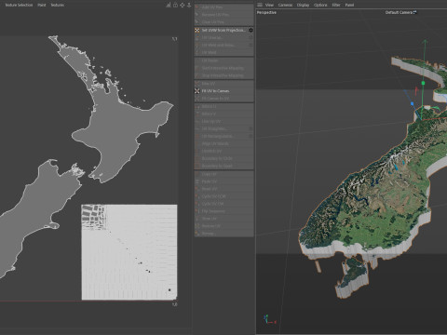The image size is (447, 335).
Task: Click Boundary to Quad command
Action: pyautogui.click(x=223, y=166)
